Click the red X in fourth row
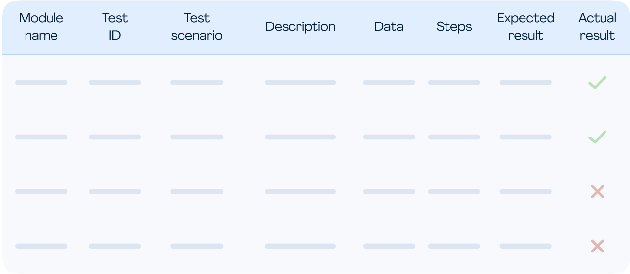Screen dimensions: 630x274 click(597, 246)
